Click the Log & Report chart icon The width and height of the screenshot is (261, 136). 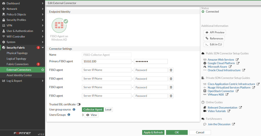tap(4, 81)
